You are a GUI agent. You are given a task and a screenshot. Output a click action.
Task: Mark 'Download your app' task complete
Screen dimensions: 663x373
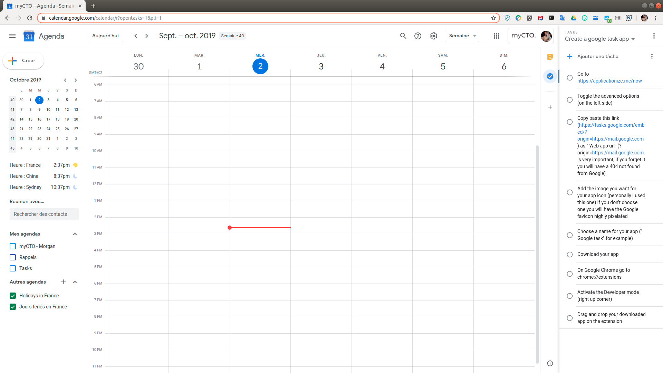[570, 255]
